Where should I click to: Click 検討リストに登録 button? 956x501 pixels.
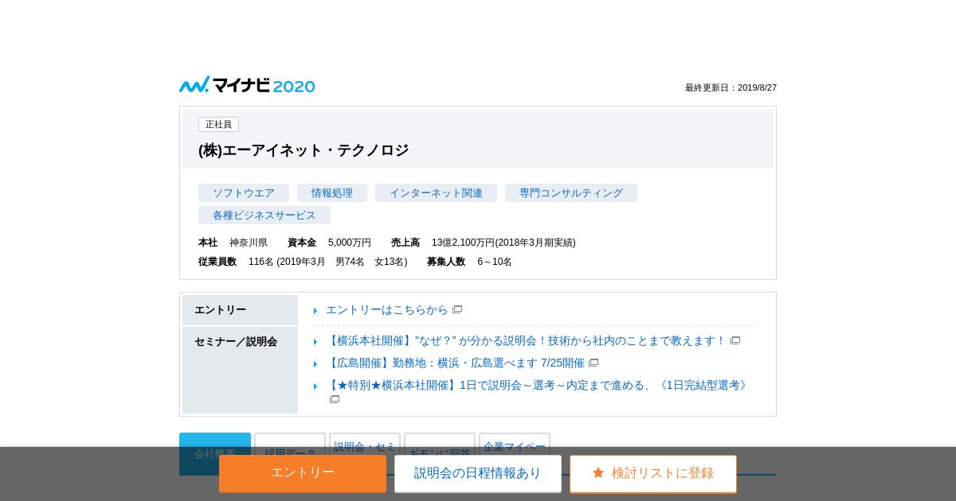[x=653, y=473]
